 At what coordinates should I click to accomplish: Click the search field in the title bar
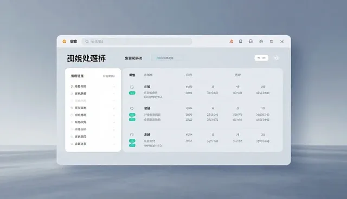137,42
